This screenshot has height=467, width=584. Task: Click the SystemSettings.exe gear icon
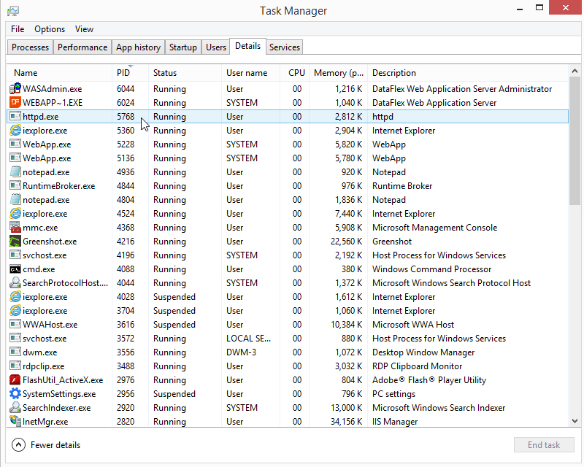[x=15, y=393]
